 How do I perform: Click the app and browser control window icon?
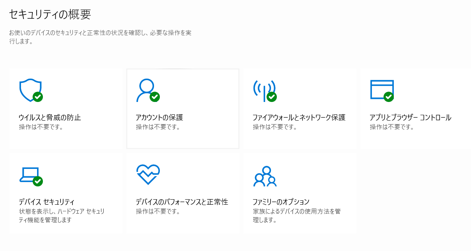click(381, 89)
